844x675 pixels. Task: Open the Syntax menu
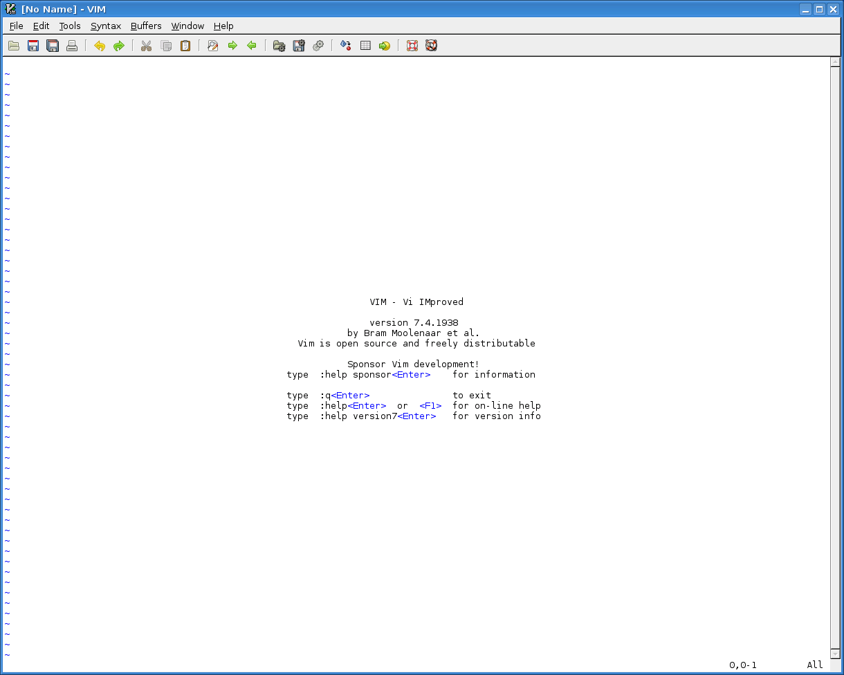pyautogui.click(x=106, y=26)
